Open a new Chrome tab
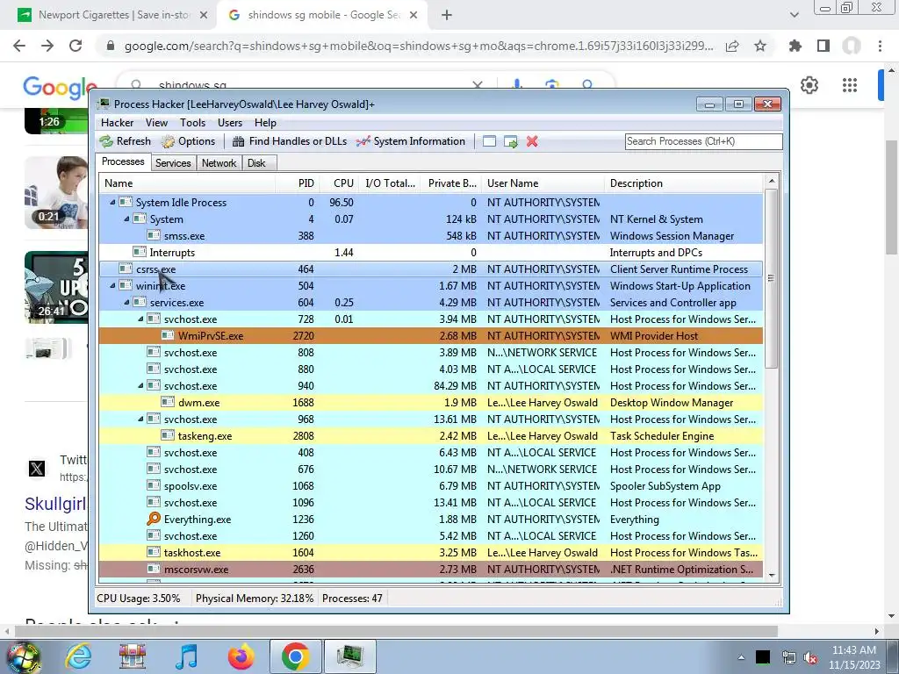The image size is (899, 674). pyautogui.click(x=447, y=16)
